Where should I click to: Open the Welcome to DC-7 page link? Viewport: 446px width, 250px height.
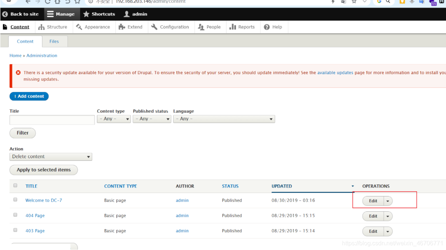(44, 200)
